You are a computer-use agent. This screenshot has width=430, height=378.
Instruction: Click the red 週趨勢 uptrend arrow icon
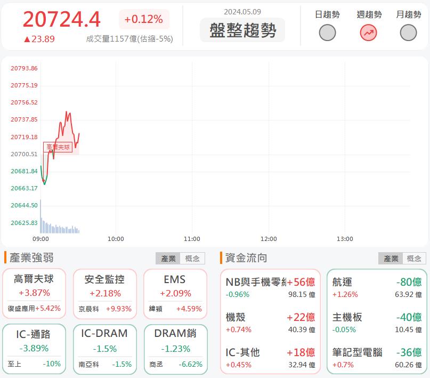pos(368,33)
